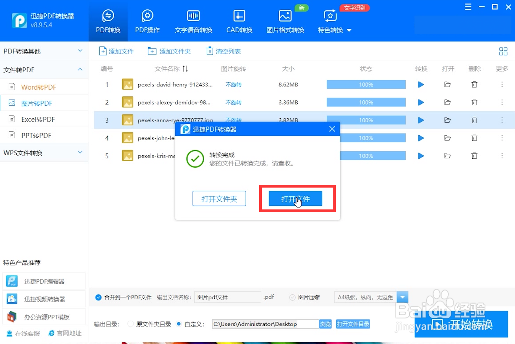This screenshot has width=515, height=344.
Task: Open the PDF转换 tab
Action: pyautogui.click(x=108, y=21)
